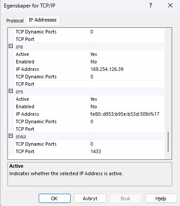Viewport: 180px width, 206px height.
Task: Select the IP8 Enabled value No
Action: point(127,62)
